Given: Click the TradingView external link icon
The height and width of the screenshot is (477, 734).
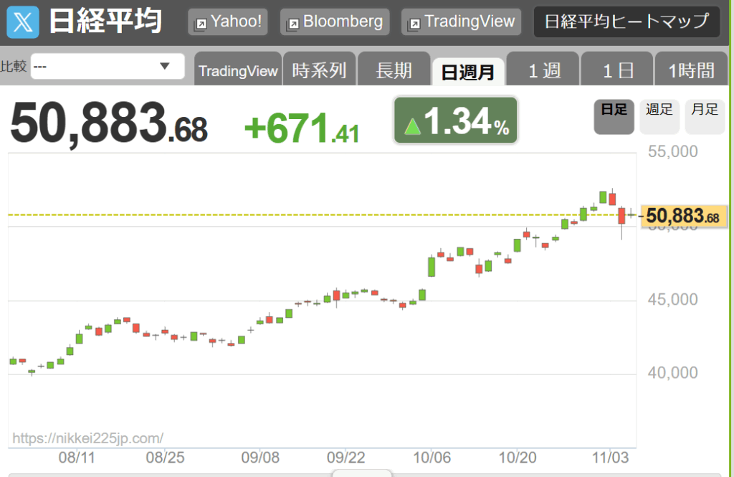Looking at the screenshot, I should [414, 24].
